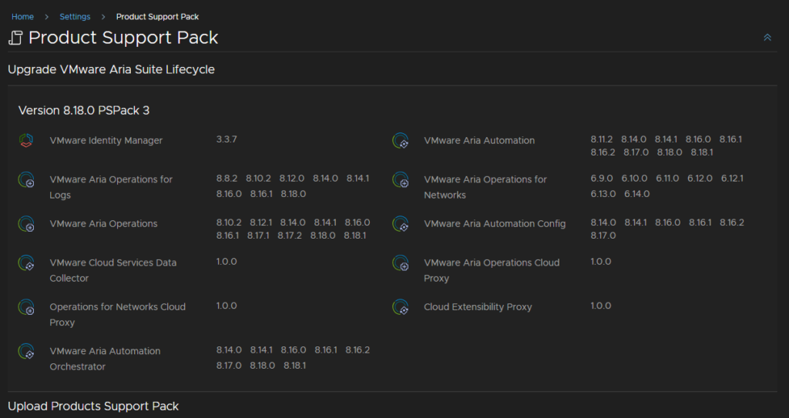Click the Upgrade VMware Aria Suite Lifecycle heading

pyautogui.click(x=111, y=69)
